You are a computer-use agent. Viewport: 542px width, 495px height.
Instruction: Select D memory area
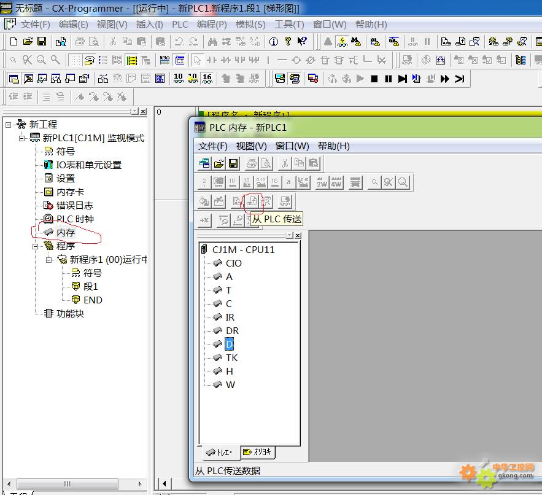click(x=229, y=344)
